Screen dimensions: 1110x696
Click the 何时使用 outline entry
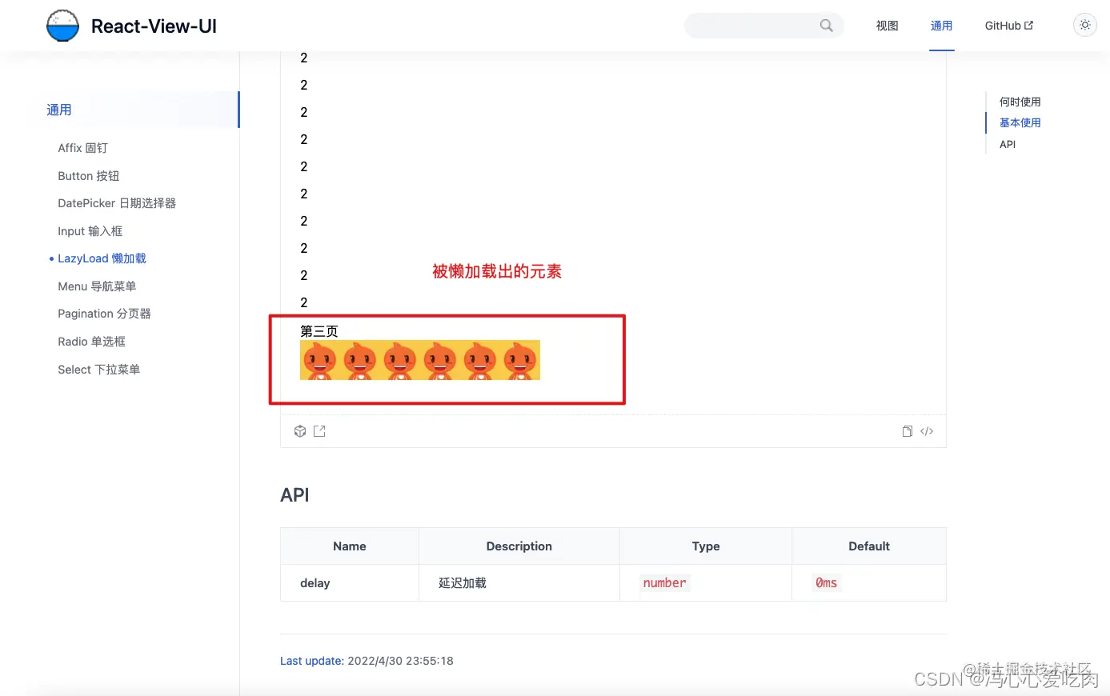[1020, 102]
